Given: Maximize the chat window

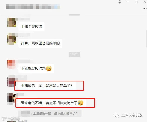Looking at the screenshot, I should (x=136, y=2).
